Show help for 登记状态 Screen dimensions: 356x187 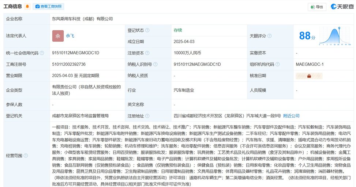[x=147, y=30]
